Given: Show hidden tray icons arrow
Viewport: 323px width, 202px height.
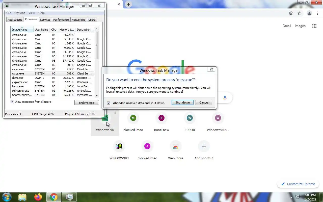Looking at the screenshot, I should click(x=291, y=197).
